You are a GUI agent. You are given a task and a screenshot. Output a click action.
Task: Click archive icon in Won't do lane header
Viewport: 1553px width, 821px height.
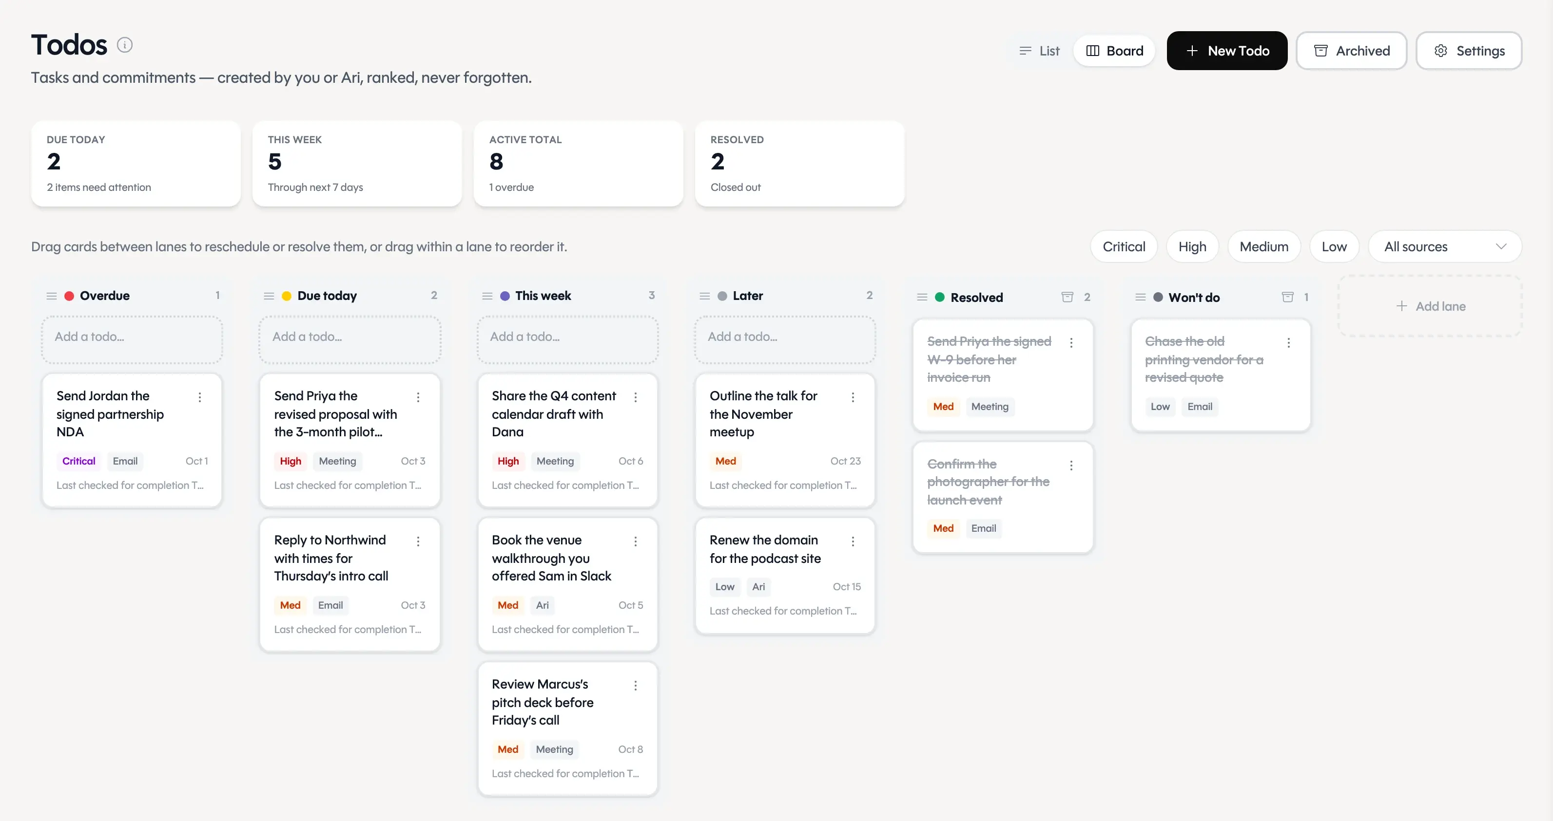pyautogui.click(x=1288, y=297)
